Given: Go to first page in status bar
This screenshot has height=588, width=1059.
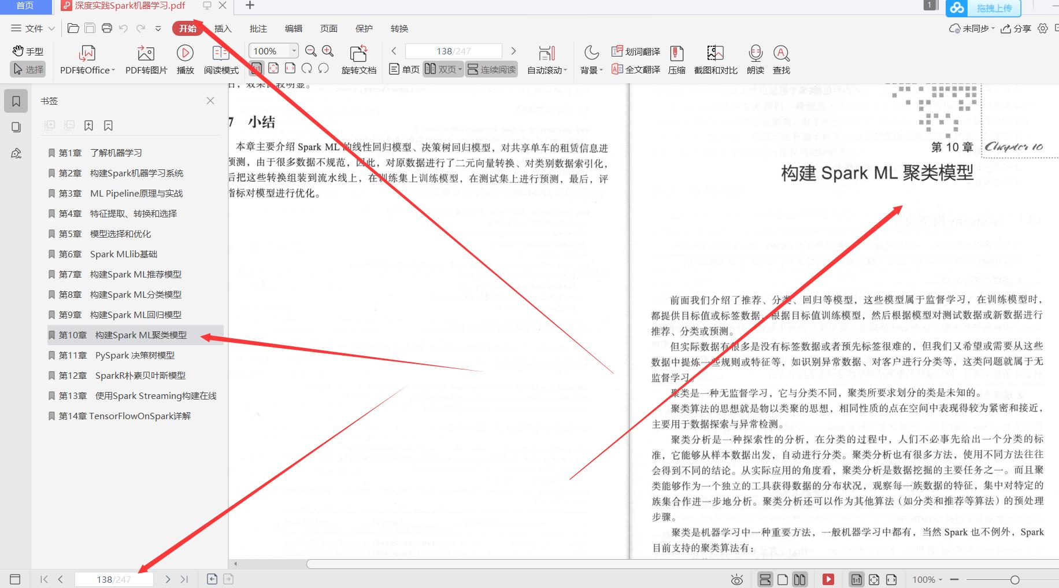Looking at the screenshot, I should 44,579.
